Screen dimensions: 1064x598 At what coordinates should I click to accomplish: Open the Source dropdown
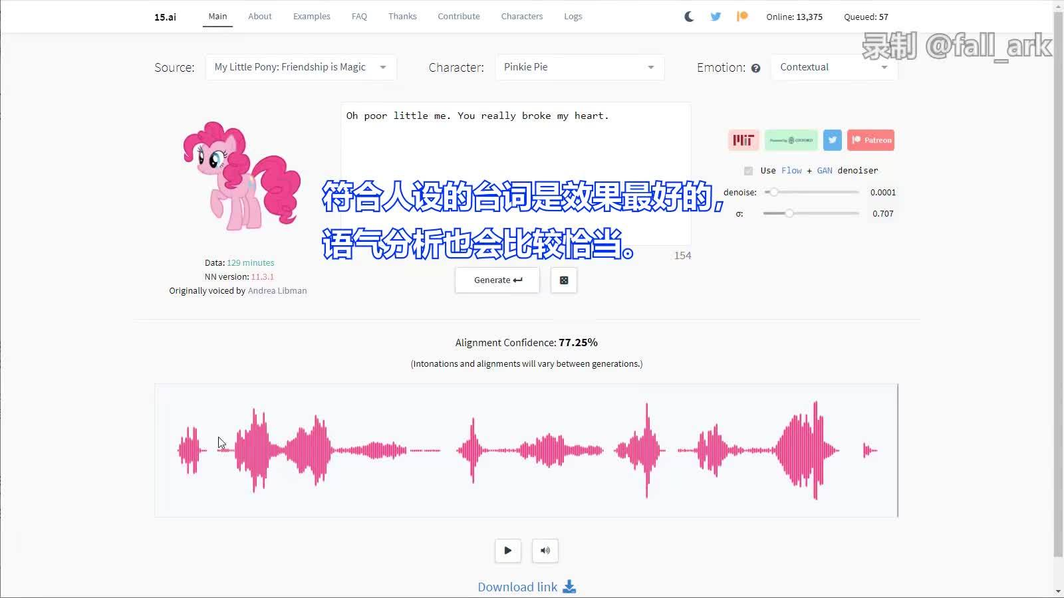pyautogui.click(x=301, y=67)
